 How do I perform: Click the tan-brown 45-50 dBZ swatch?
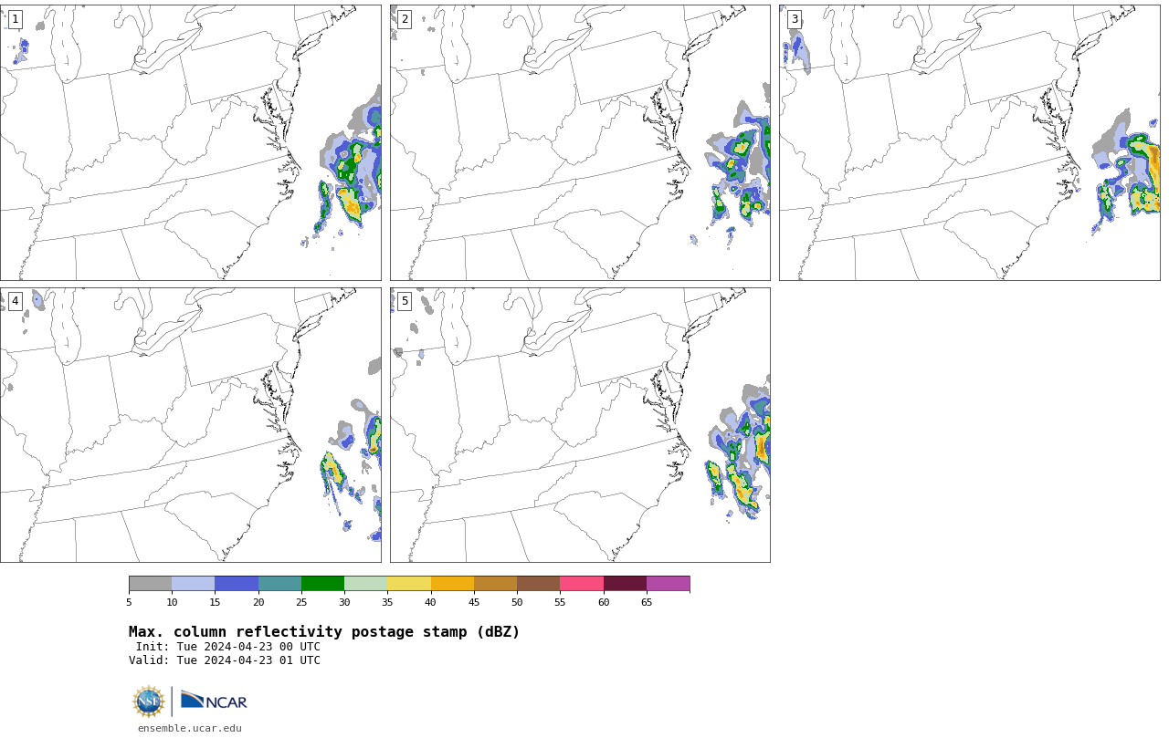click(496, 584)
